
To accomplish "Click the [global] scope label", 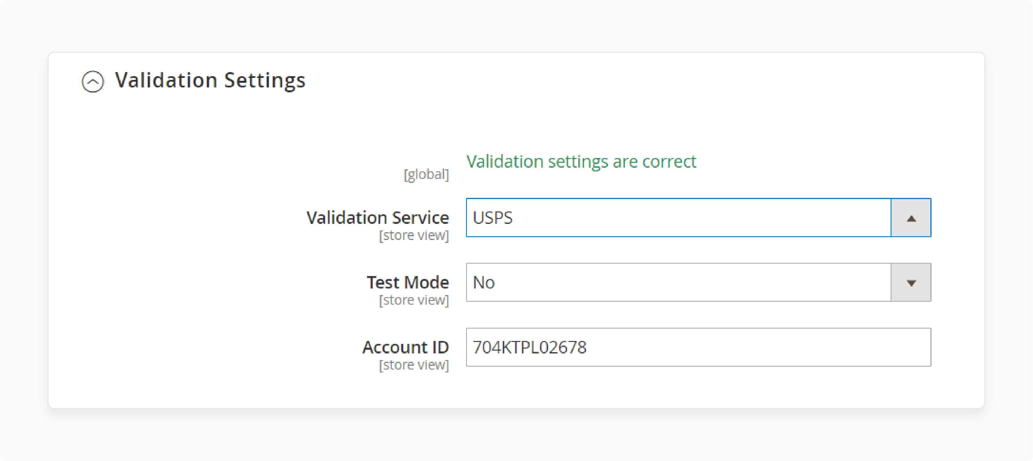I will pos(426,174).
